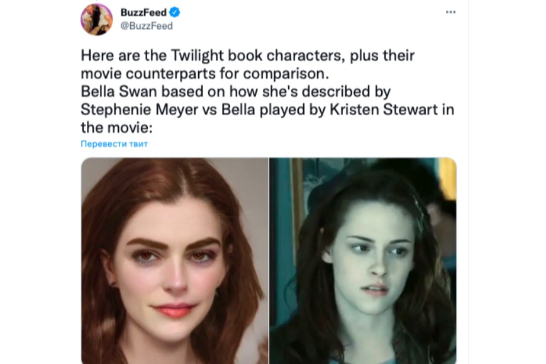Click the words the movie: ending the tweet
Viewport: 546px width, 364px height.
coord(116,128)
